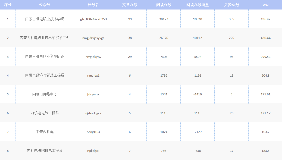Click account ID nmgjdzyjsxyxgc
The height and width of the screenshot is (160, 282).
coord(93,38)
